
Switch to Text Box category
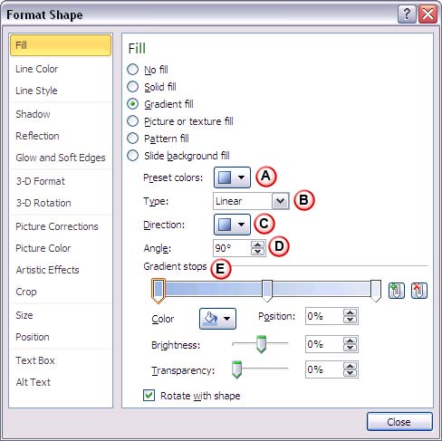click(61, 360)
